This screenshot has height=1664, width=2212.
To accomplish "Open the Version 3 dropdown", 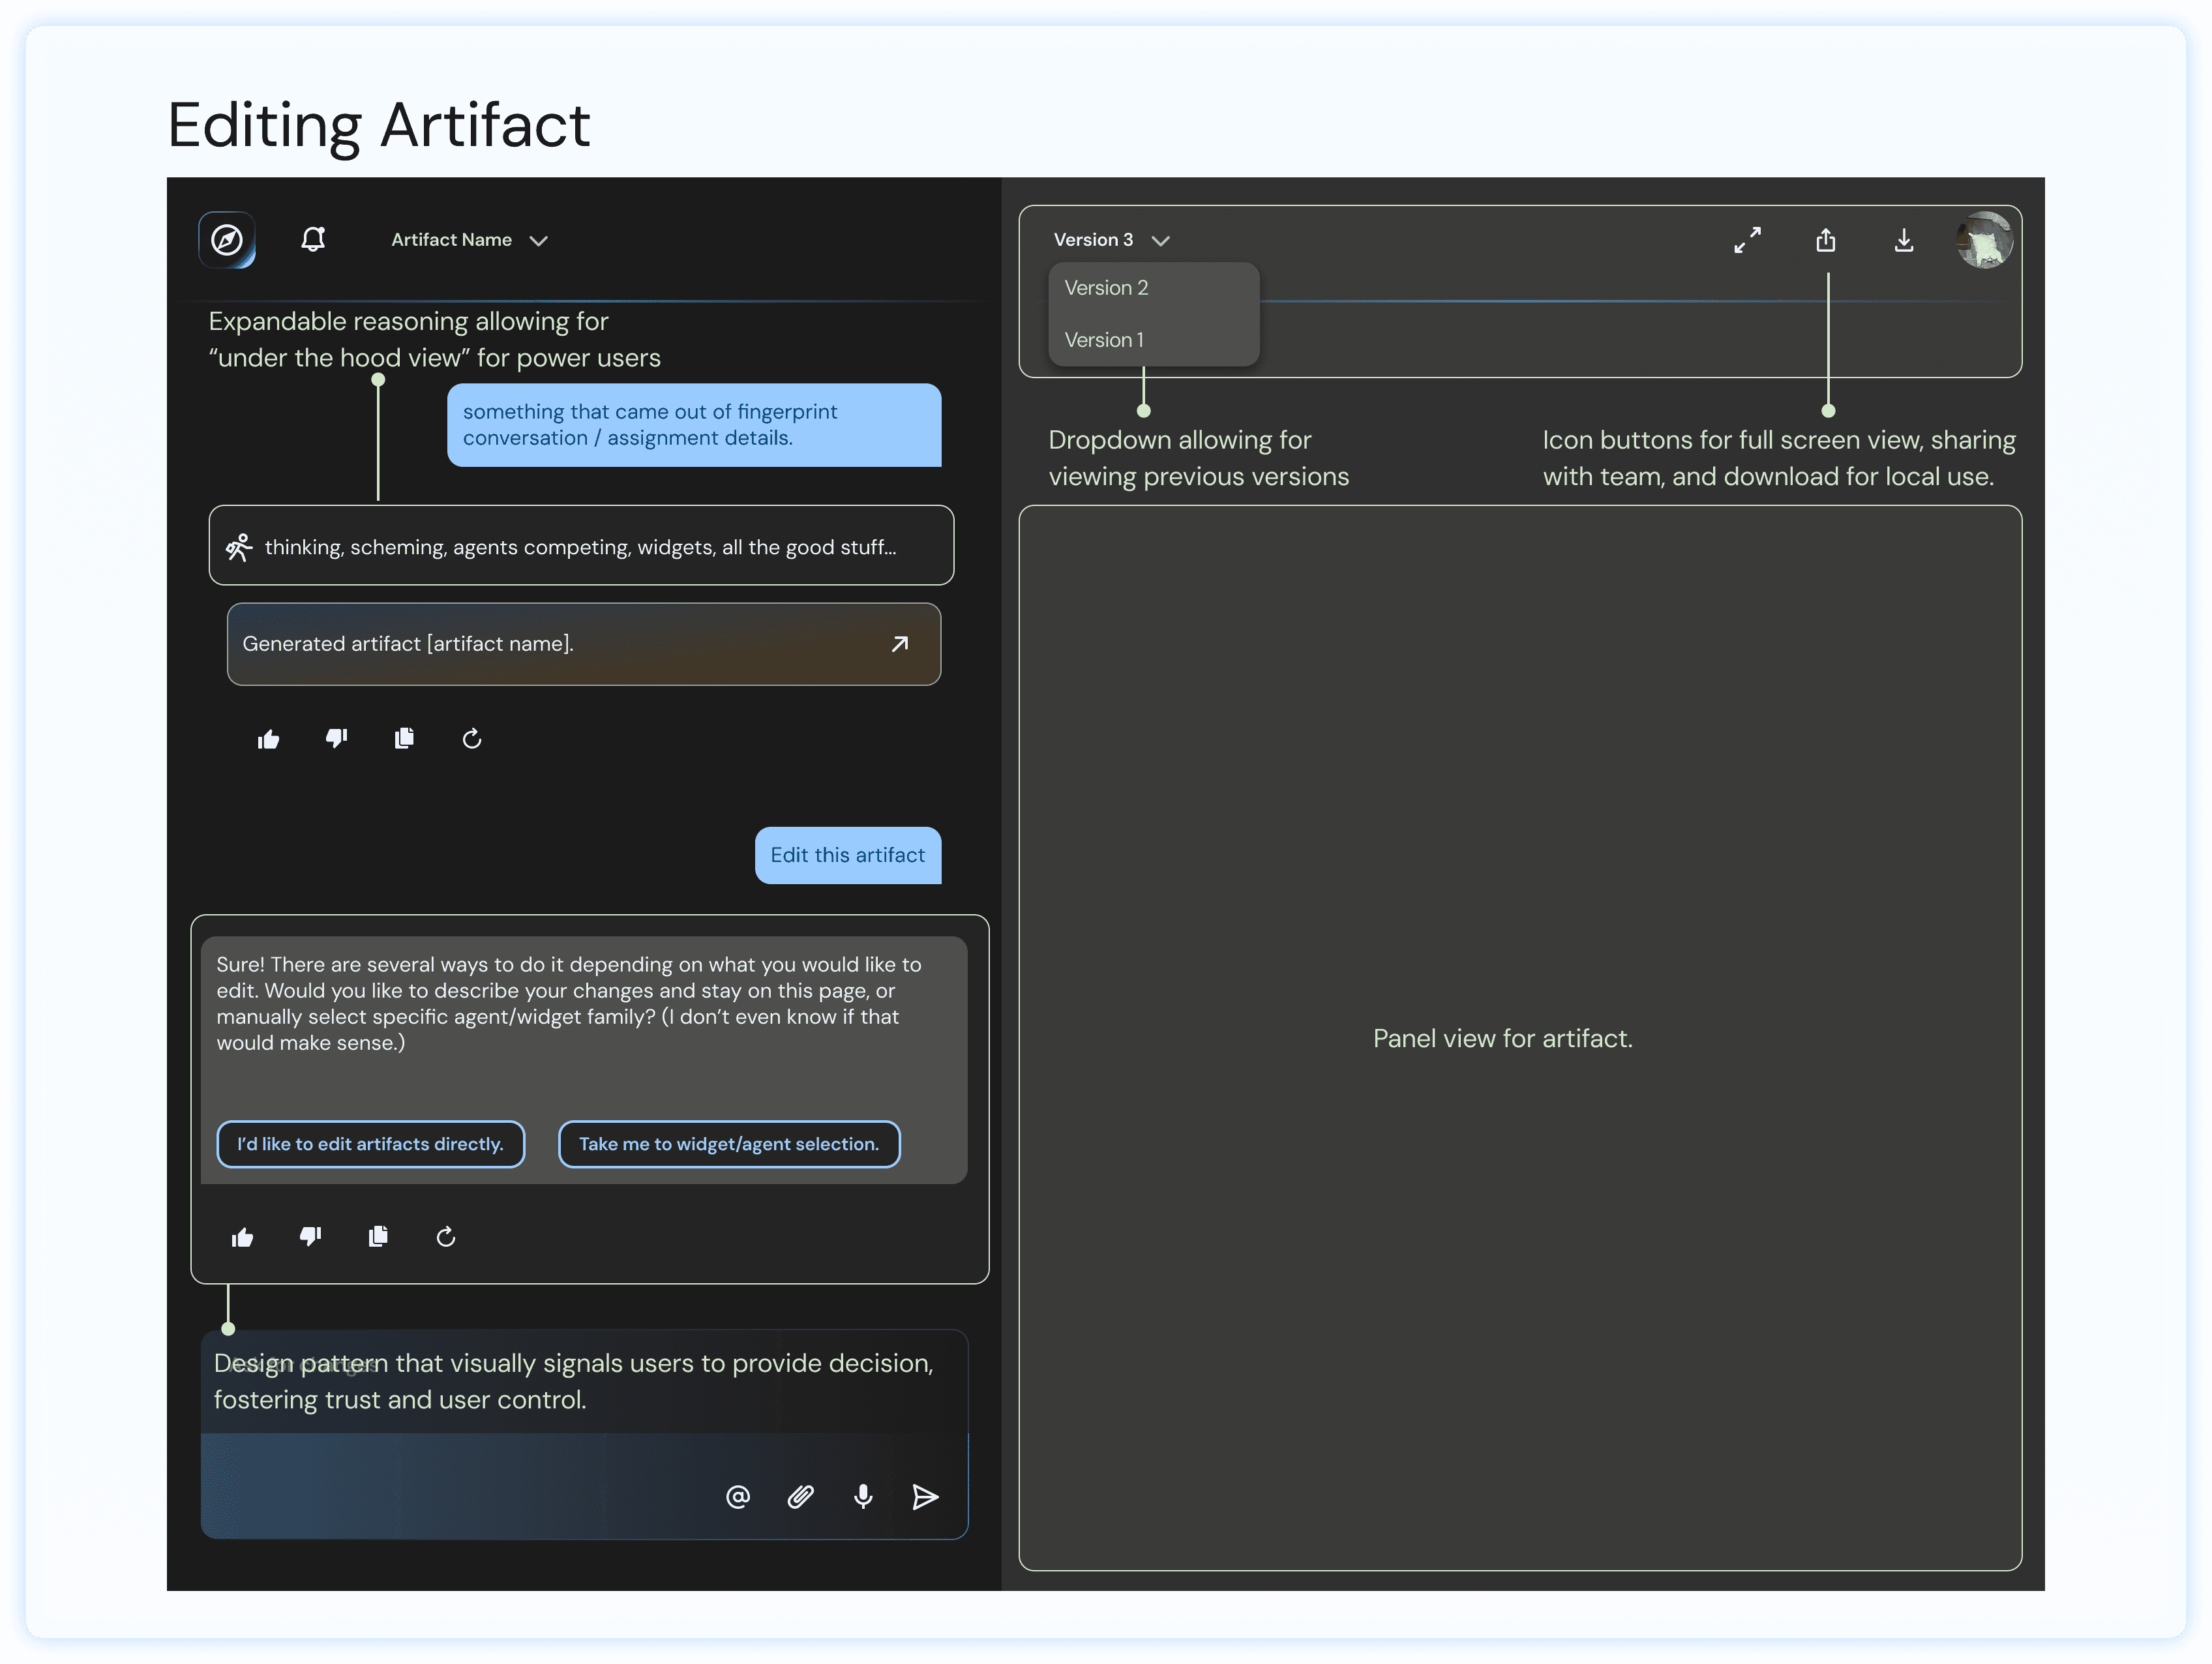I will [x=1110, y=240].
